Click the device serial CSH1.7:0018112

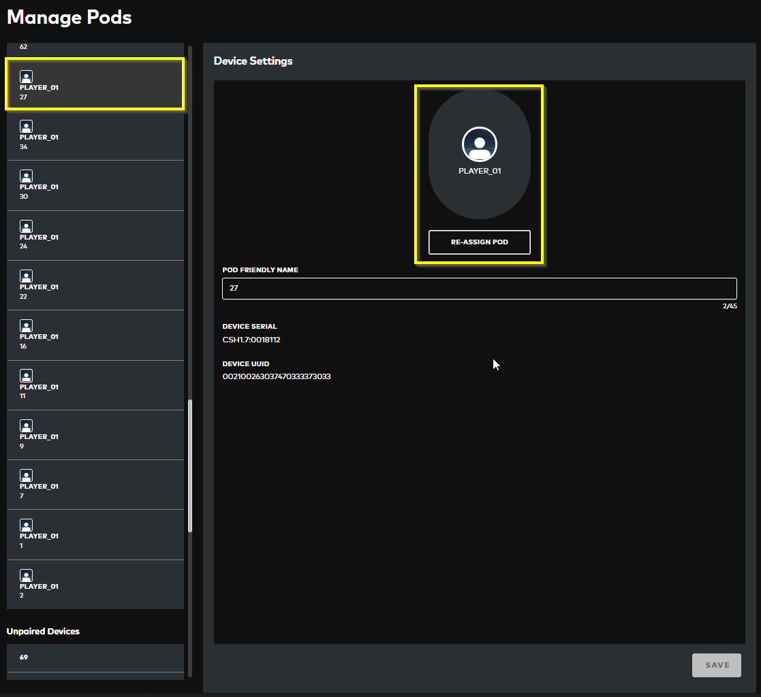point(251,340)
